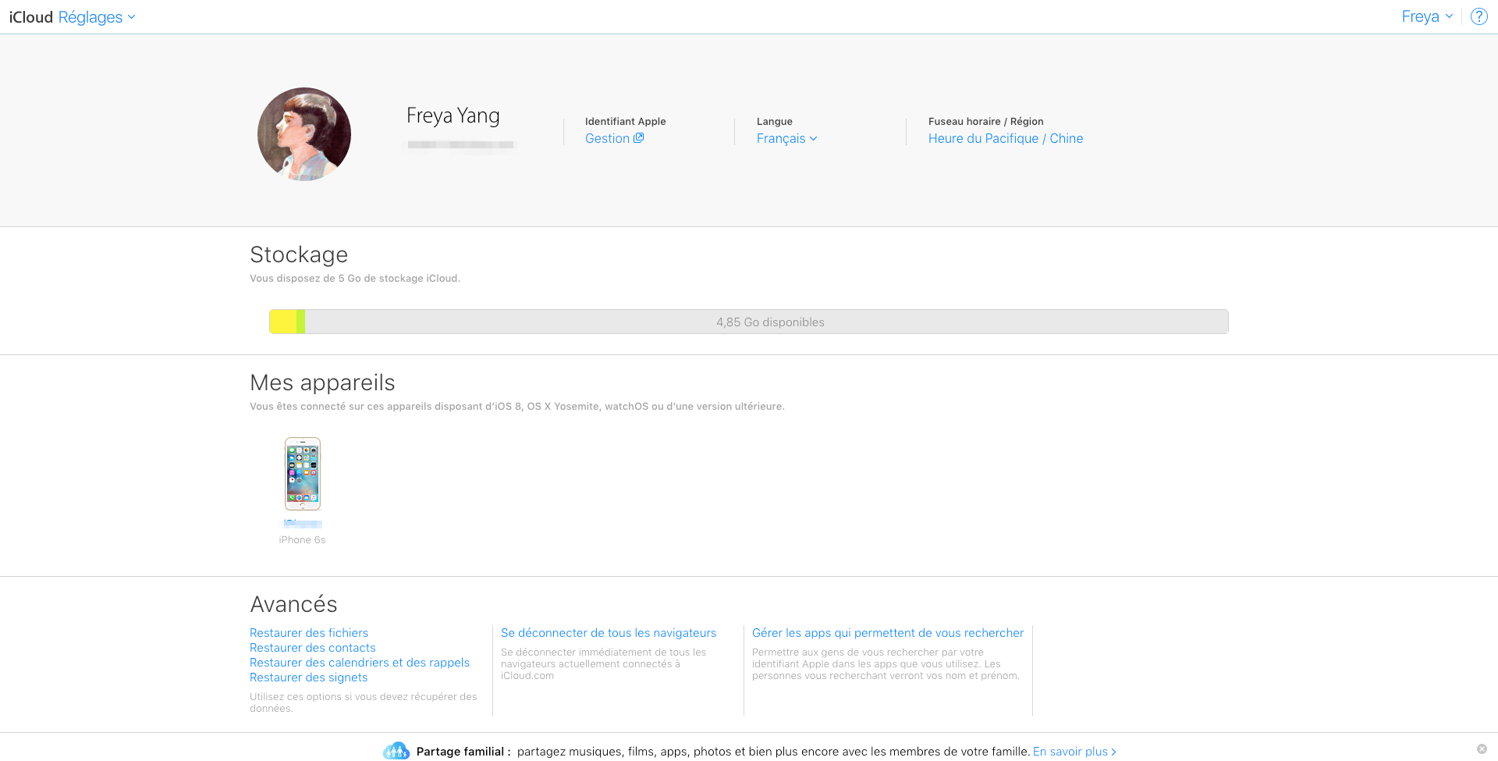This screenshot has height=761, width=1498.
Task: Open the help question mark icon
Action: [x=1478, y=16]
